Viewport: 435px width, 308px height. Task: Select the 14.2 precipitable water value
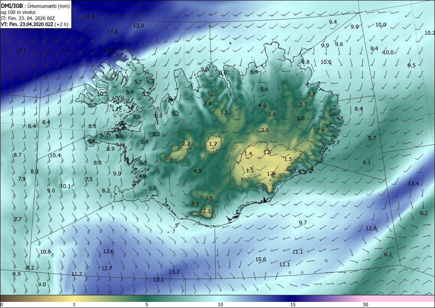(89, 17)
